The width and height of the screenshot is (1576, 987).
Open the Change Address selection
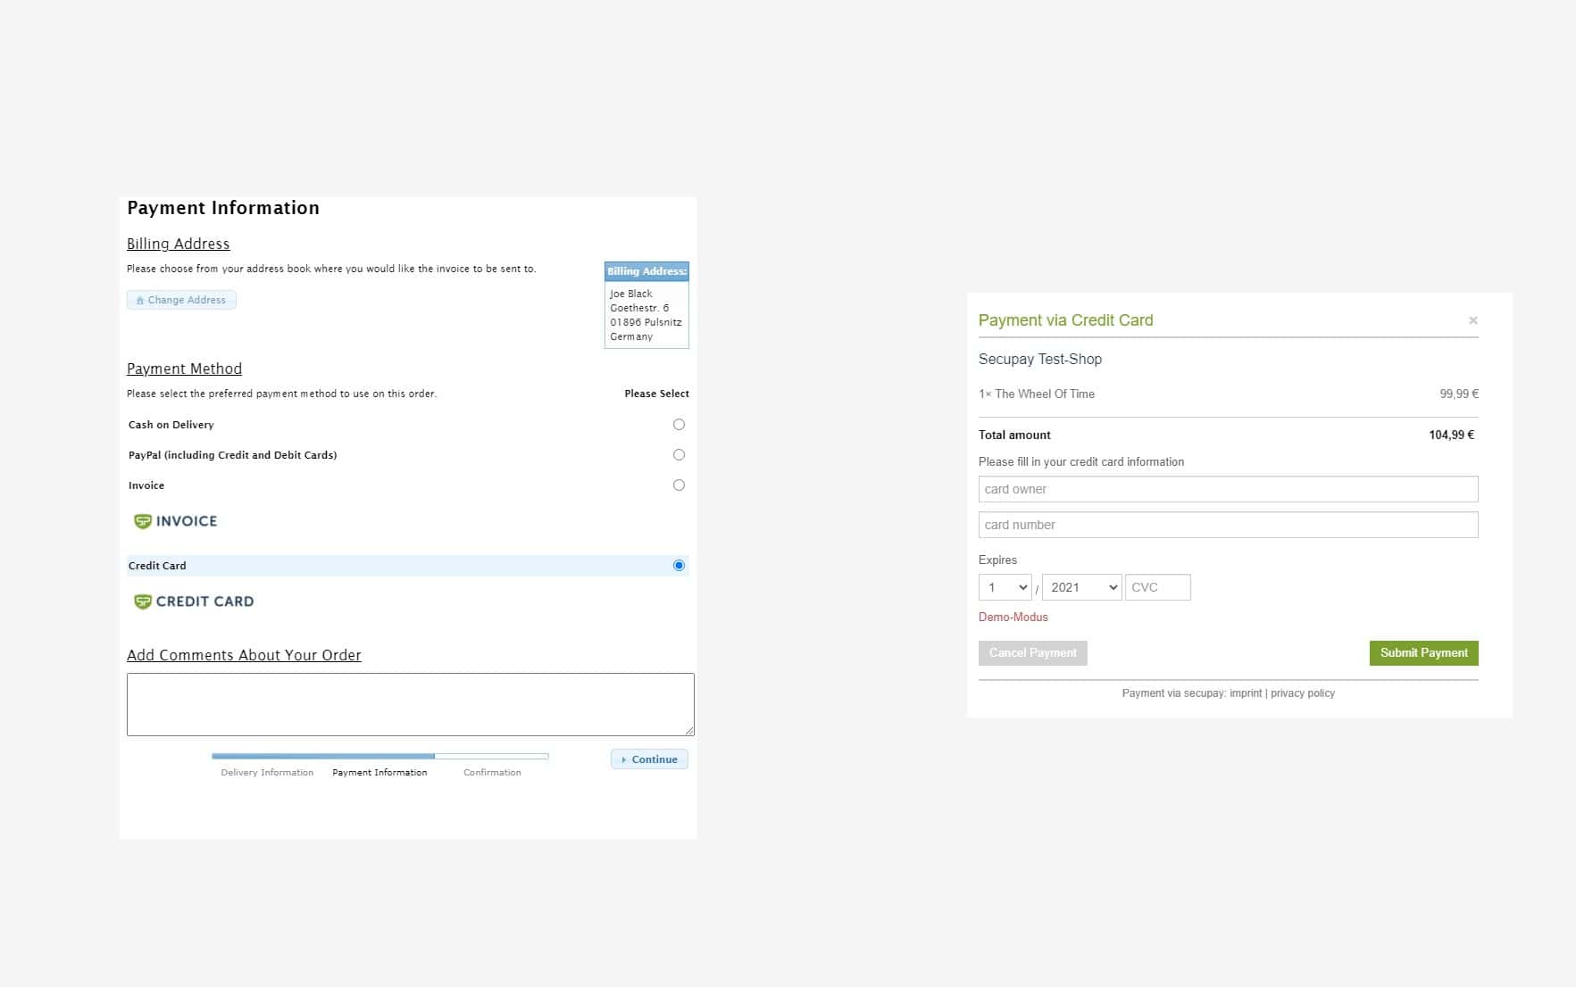pos(181,300)
